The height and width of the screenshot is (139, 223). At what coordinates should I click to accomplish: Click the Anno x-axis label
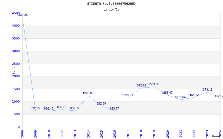[x=217, y=136]
